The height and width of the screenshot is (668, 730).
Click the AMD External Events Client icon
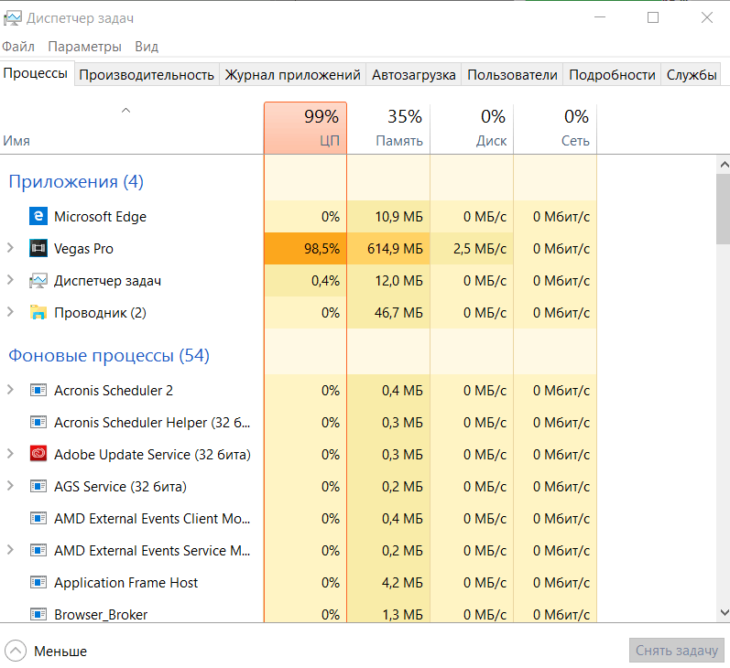point(38,518)
